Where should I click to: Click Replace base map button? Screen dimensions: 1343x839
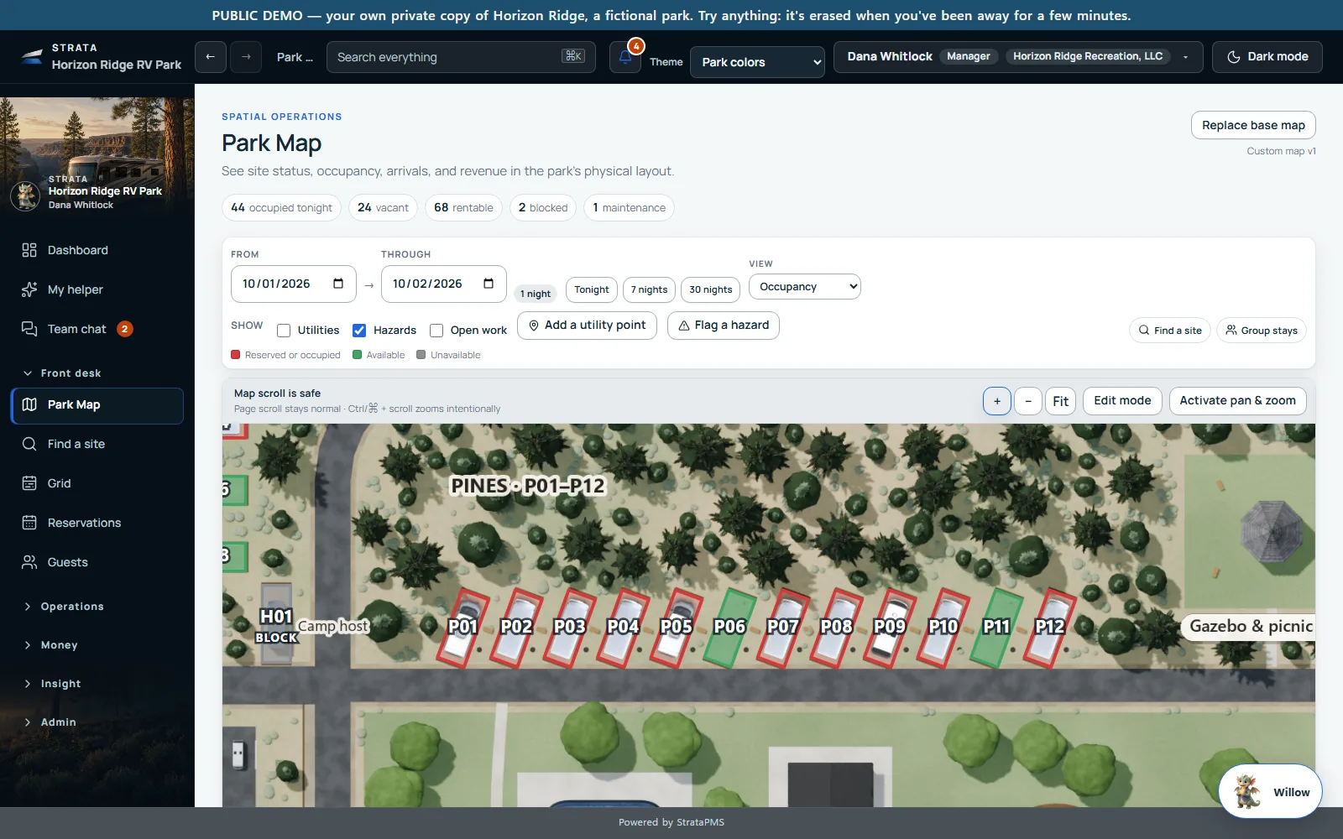pyautogui.click(x=1253, y=125)
